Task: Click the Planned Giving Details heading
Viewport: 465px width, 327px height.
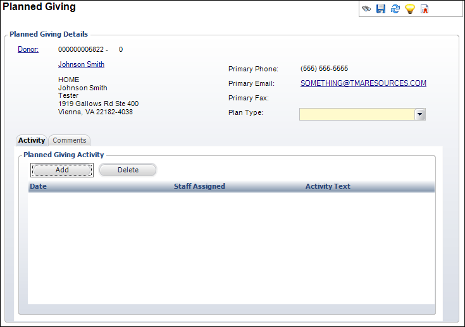Action: [x=49, y=34]
